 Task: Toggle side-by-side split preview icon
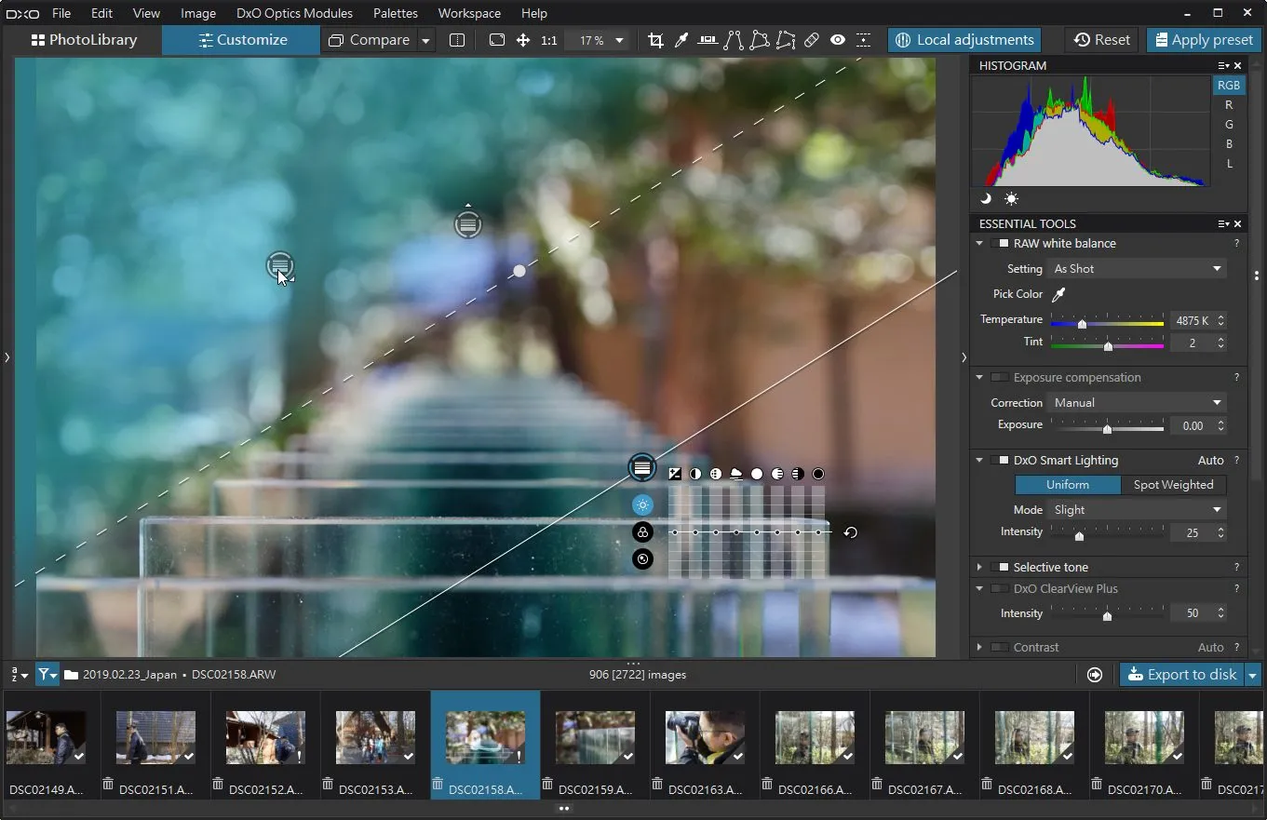tap(457, 40)
